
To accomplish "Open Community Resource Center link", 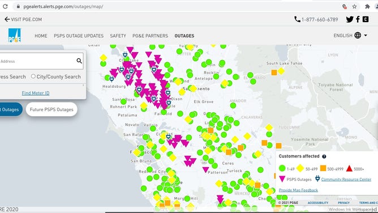I will click(x=346, y=179).
